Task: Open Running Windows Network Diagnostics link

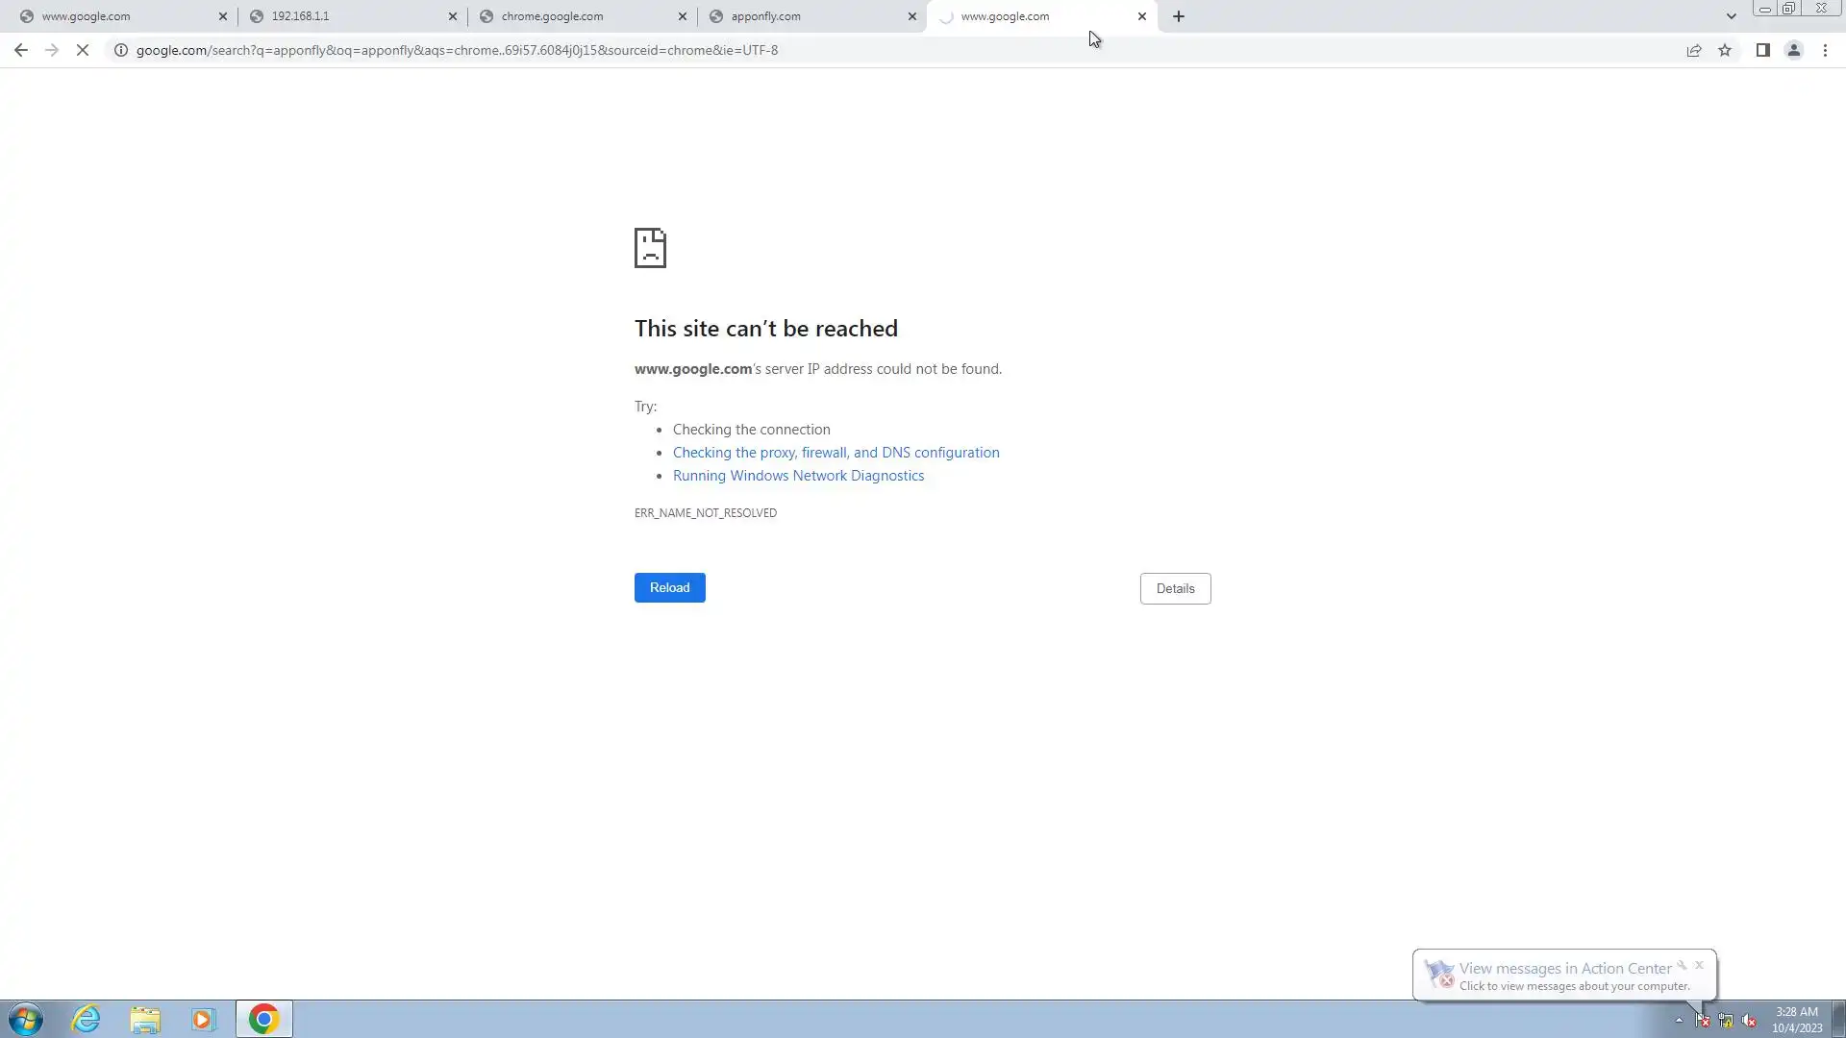Action: [798, 476]
